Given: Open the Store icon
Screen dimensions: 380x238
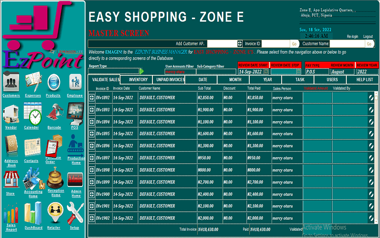Looking at the screenshot, I should click(x=10, y=180).
